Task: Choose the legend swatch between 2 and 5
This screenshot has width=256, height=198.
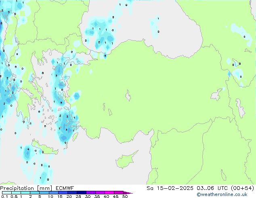Action: pyautogui.click(x=35, y=193)
